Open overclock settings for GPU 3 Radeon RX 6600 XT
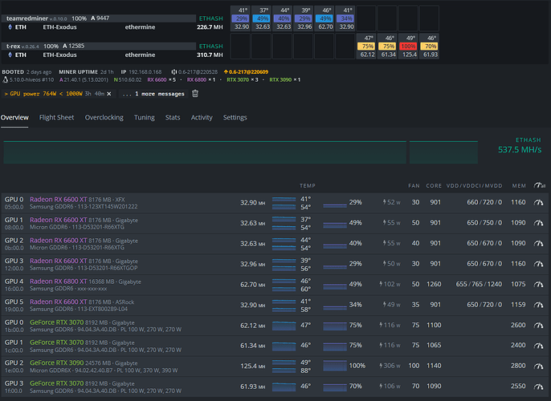 [538, 264]
